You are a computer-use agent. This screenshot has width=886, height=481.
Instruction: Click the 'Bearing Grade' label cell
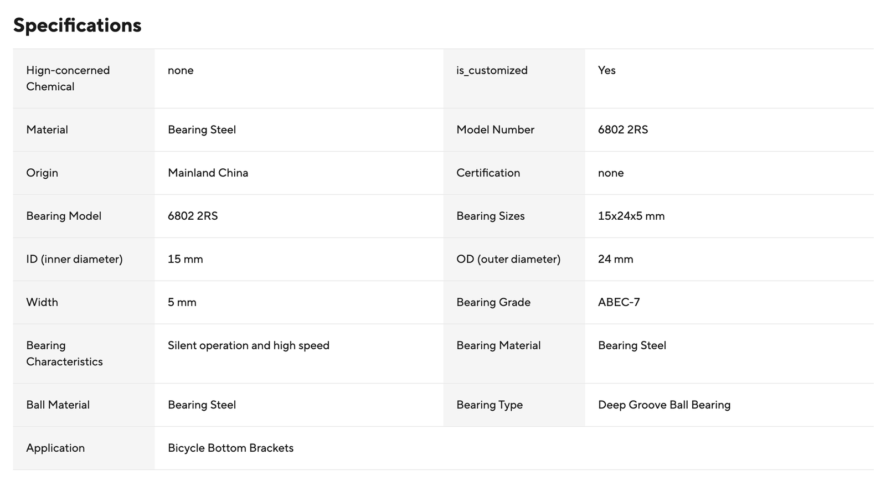click(x=514, y=302)
